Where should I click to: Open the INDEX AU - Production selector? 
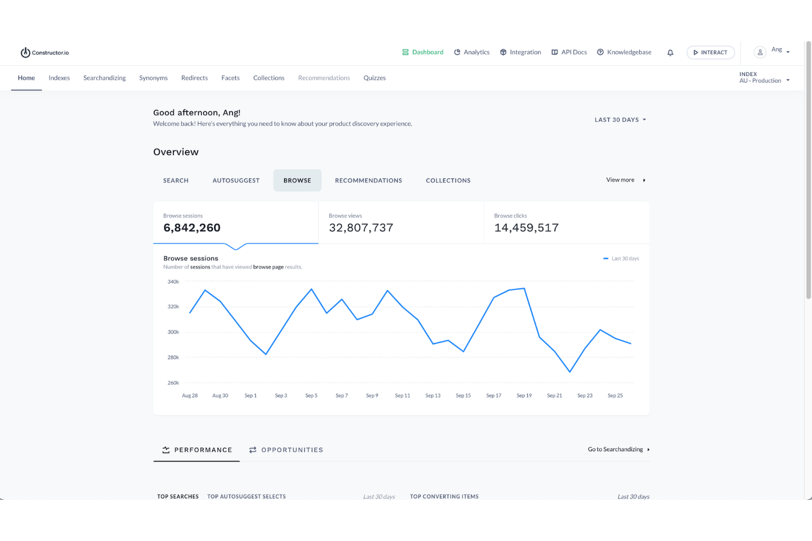coord(764,77)
